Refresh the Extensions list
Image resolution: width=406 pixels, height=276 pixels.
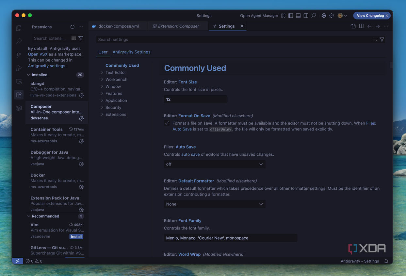pos(72,27)
